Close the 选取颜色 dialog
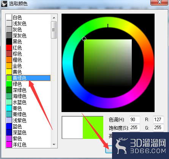169x159 pixels. (160, 2)
